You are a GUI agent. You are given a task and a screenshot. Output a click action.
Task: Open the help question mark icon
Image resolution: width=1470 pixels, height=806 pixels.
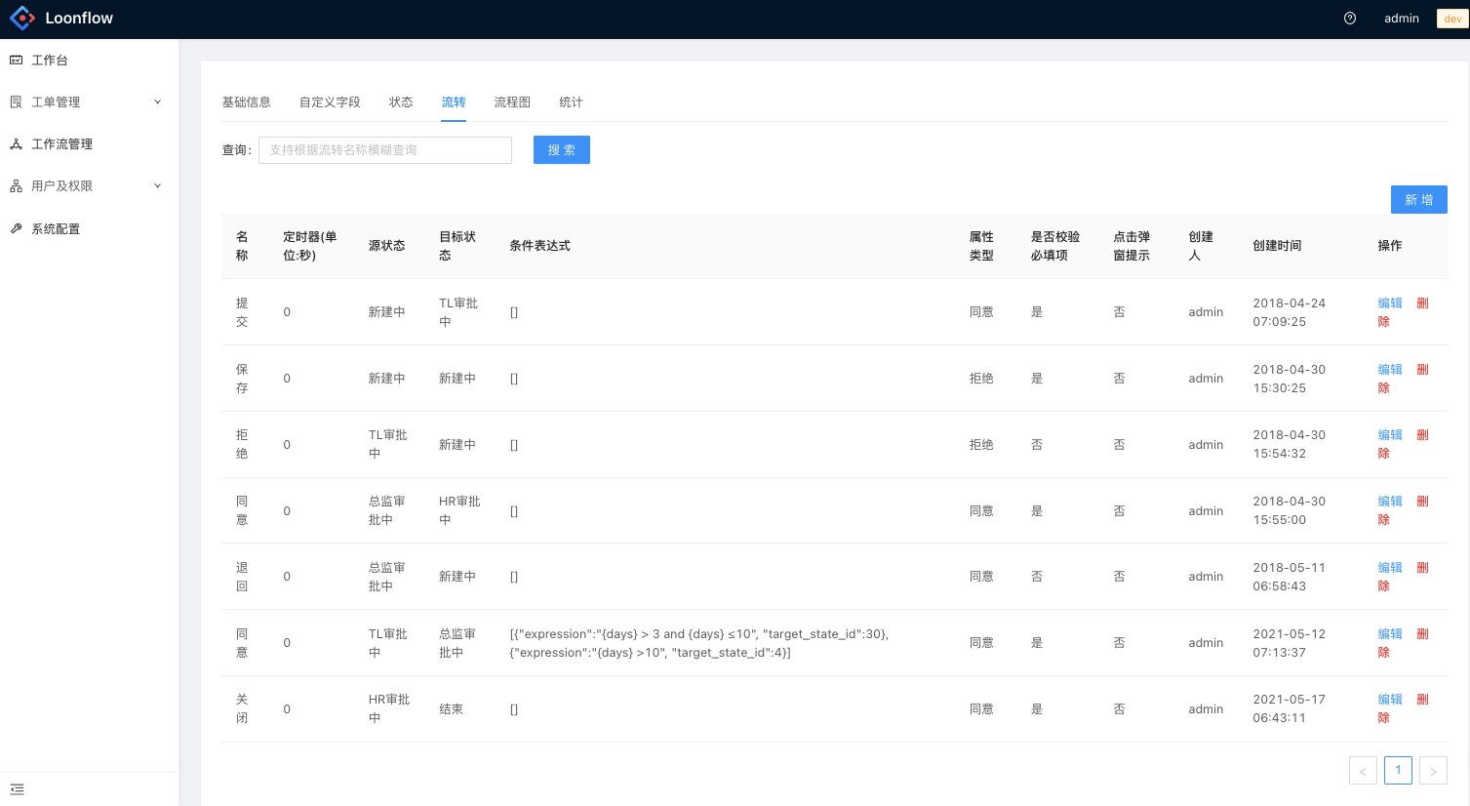click(x=1350, y=19)
